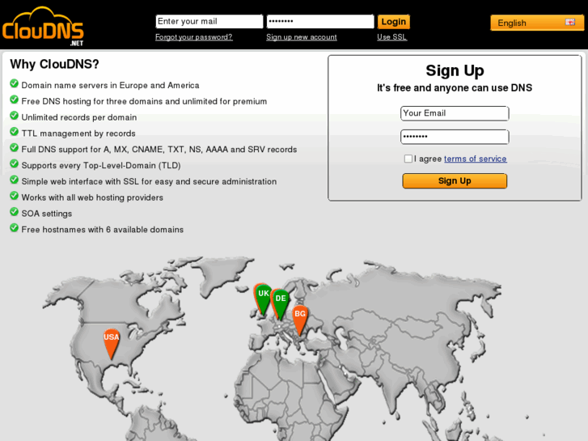
Task: Open the terms of service link
Action: [x=475, y=159]
